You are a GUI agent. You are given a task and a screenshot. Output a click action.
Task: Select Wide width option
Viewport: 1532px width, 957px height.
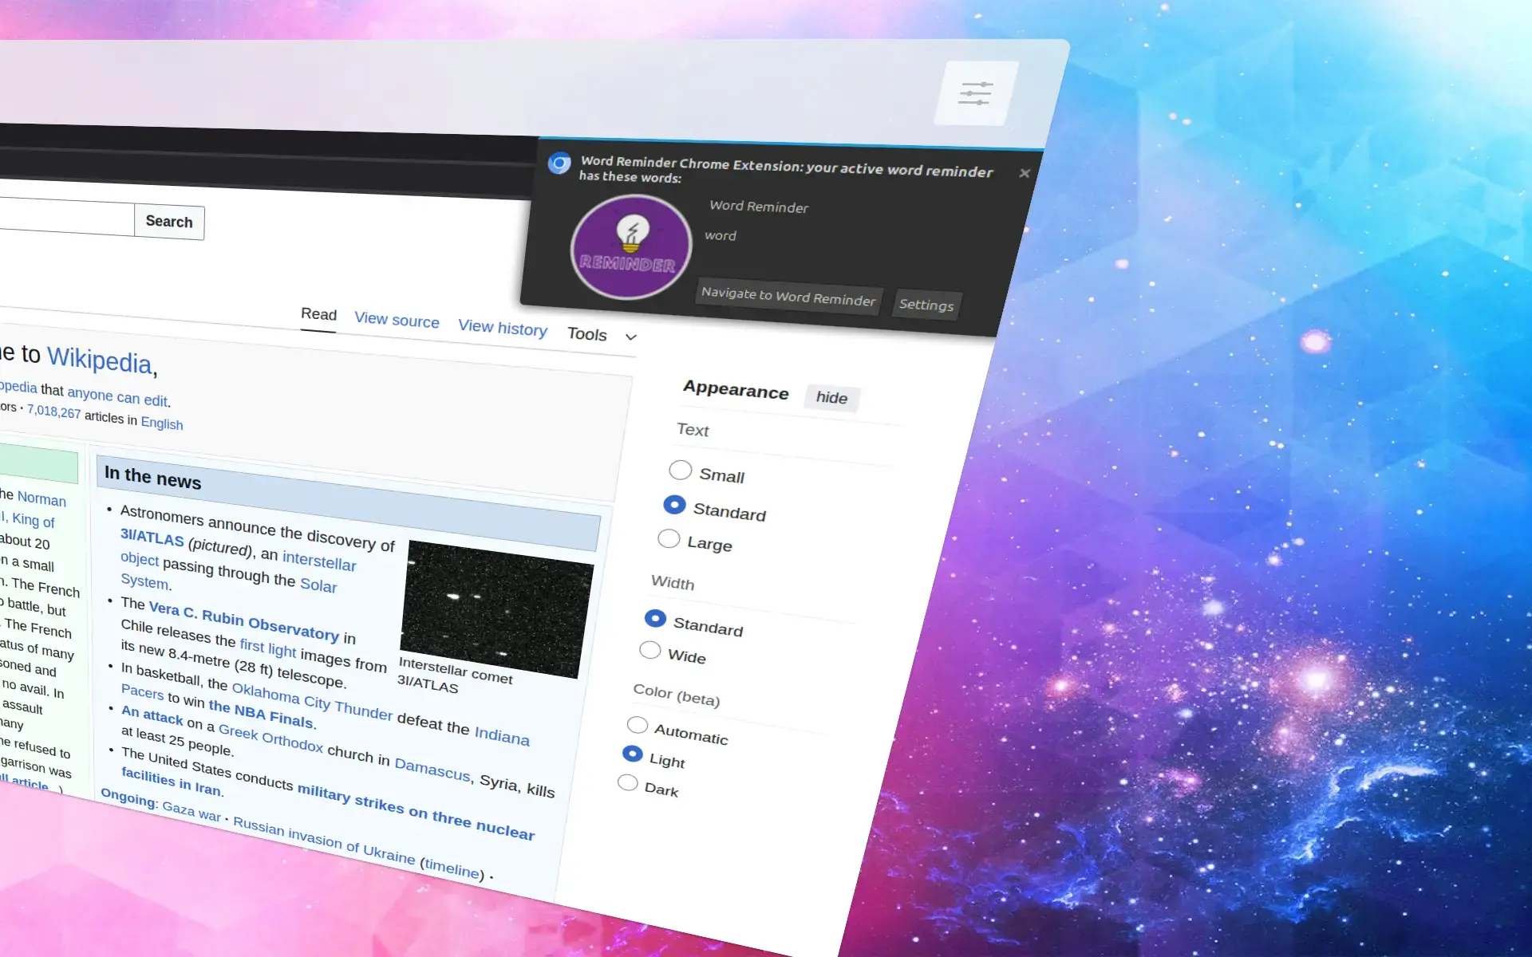point(650,650)
